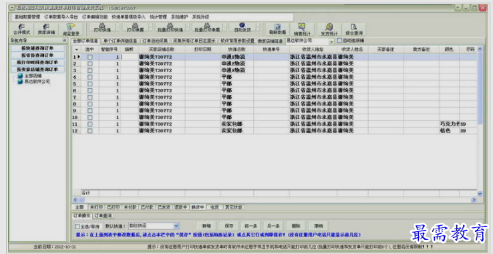Switch to the 软件常用参数设置 tab
The height and width of the screenshot is (254, 493).
237,41
